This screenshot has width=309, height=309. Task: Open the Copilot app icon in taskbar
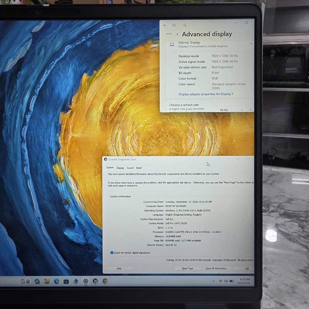[37, 281]
